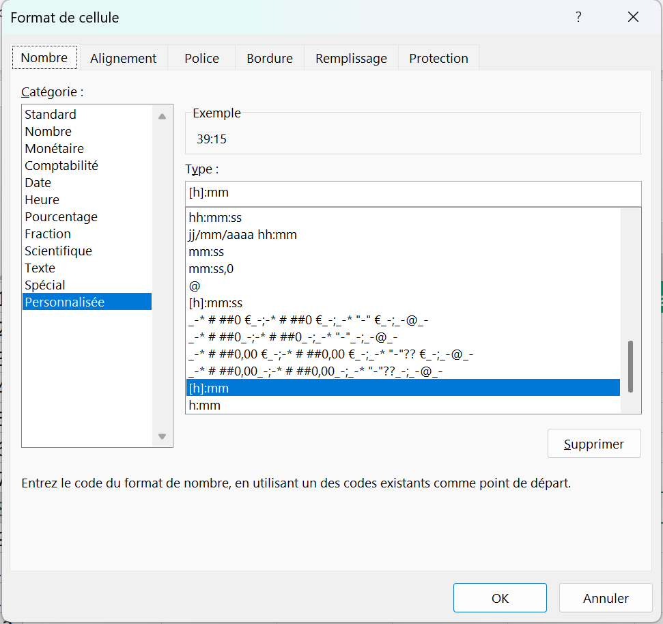This screenshot has width=663, height=624.
Task: Select the Nombre category in list
Action: (87, 132)
